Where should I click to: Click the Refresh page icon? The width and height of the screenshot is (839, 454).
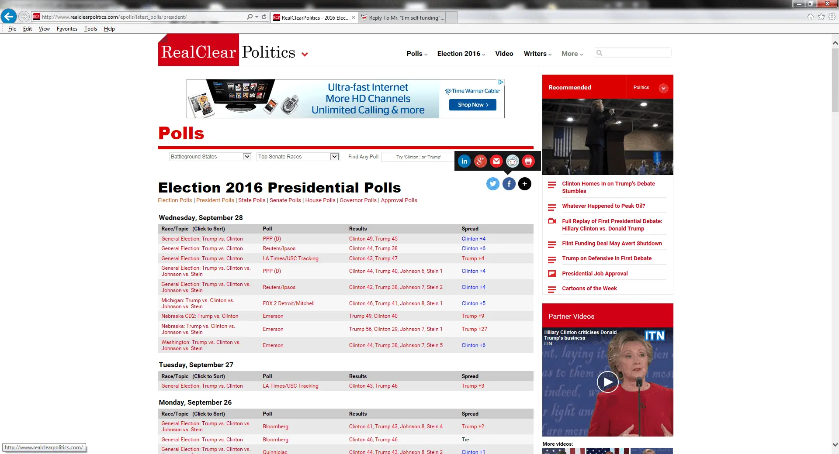point(264,17)
